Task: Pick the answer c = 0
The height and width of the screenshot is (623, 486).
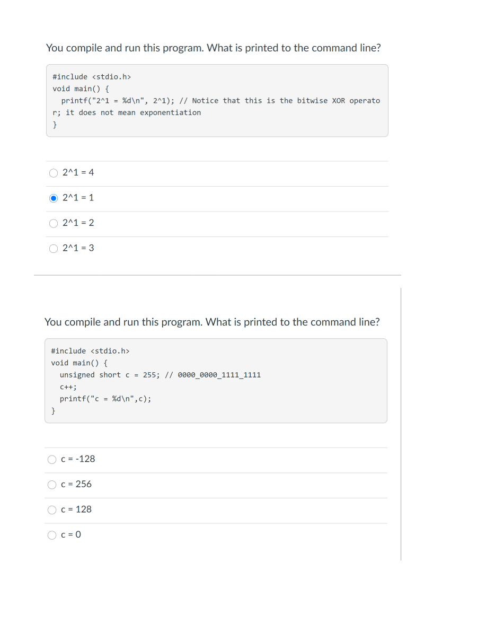Action: (x=52, y=535)
